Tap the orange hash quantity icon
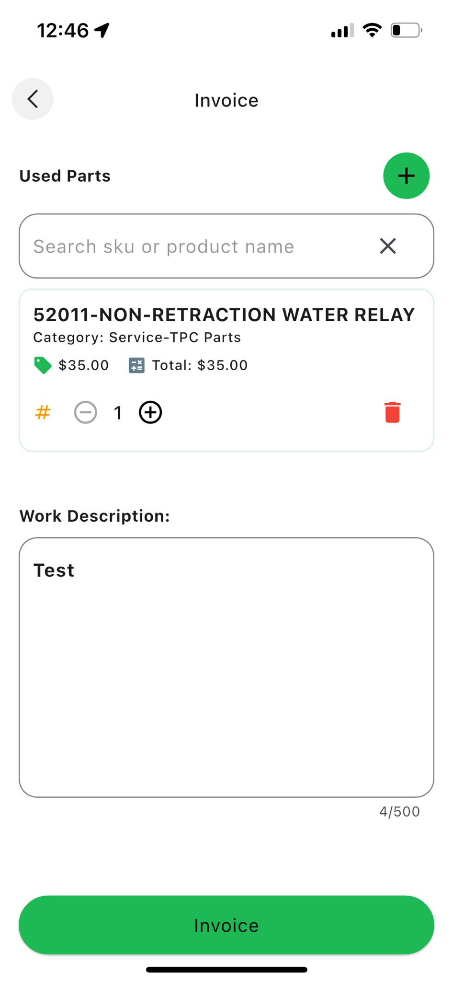The image size is (453, 982). [x=43, y=412]
